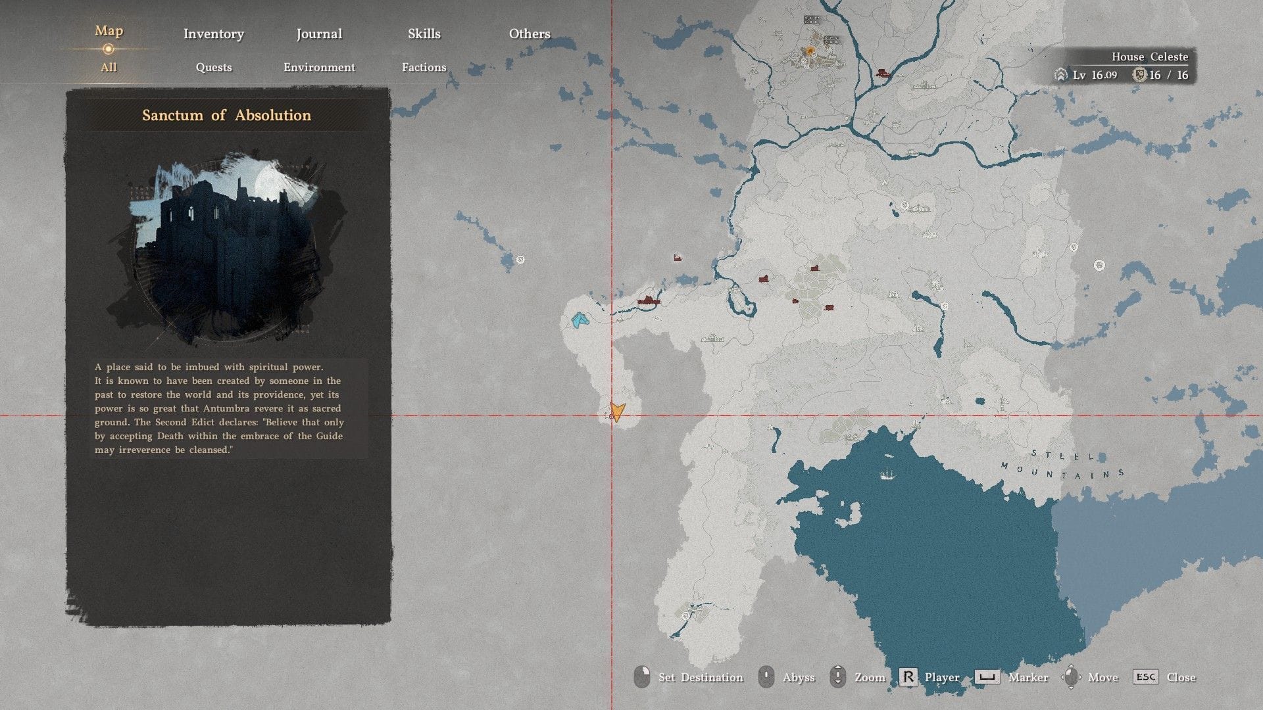This screenshot has width=1263, height=710.
Task: Click the ESC key Close icon
Action: pos(1145,677)
